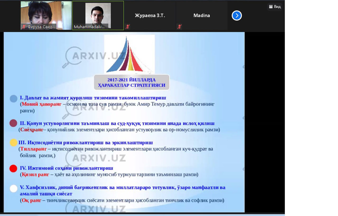Show next participants with the blue arrow
This screenshot has width=338, height=216.
point(237,16)
